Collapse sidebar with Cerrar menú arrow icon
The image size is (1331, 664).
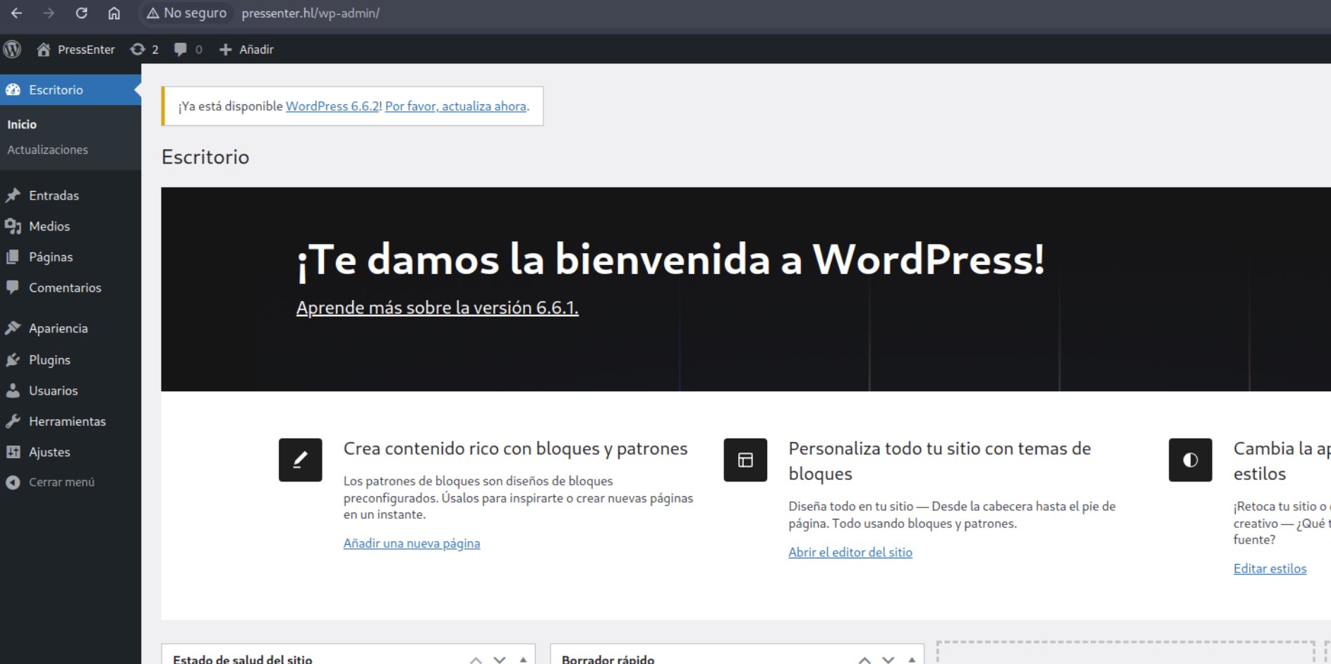click(13, 482)
